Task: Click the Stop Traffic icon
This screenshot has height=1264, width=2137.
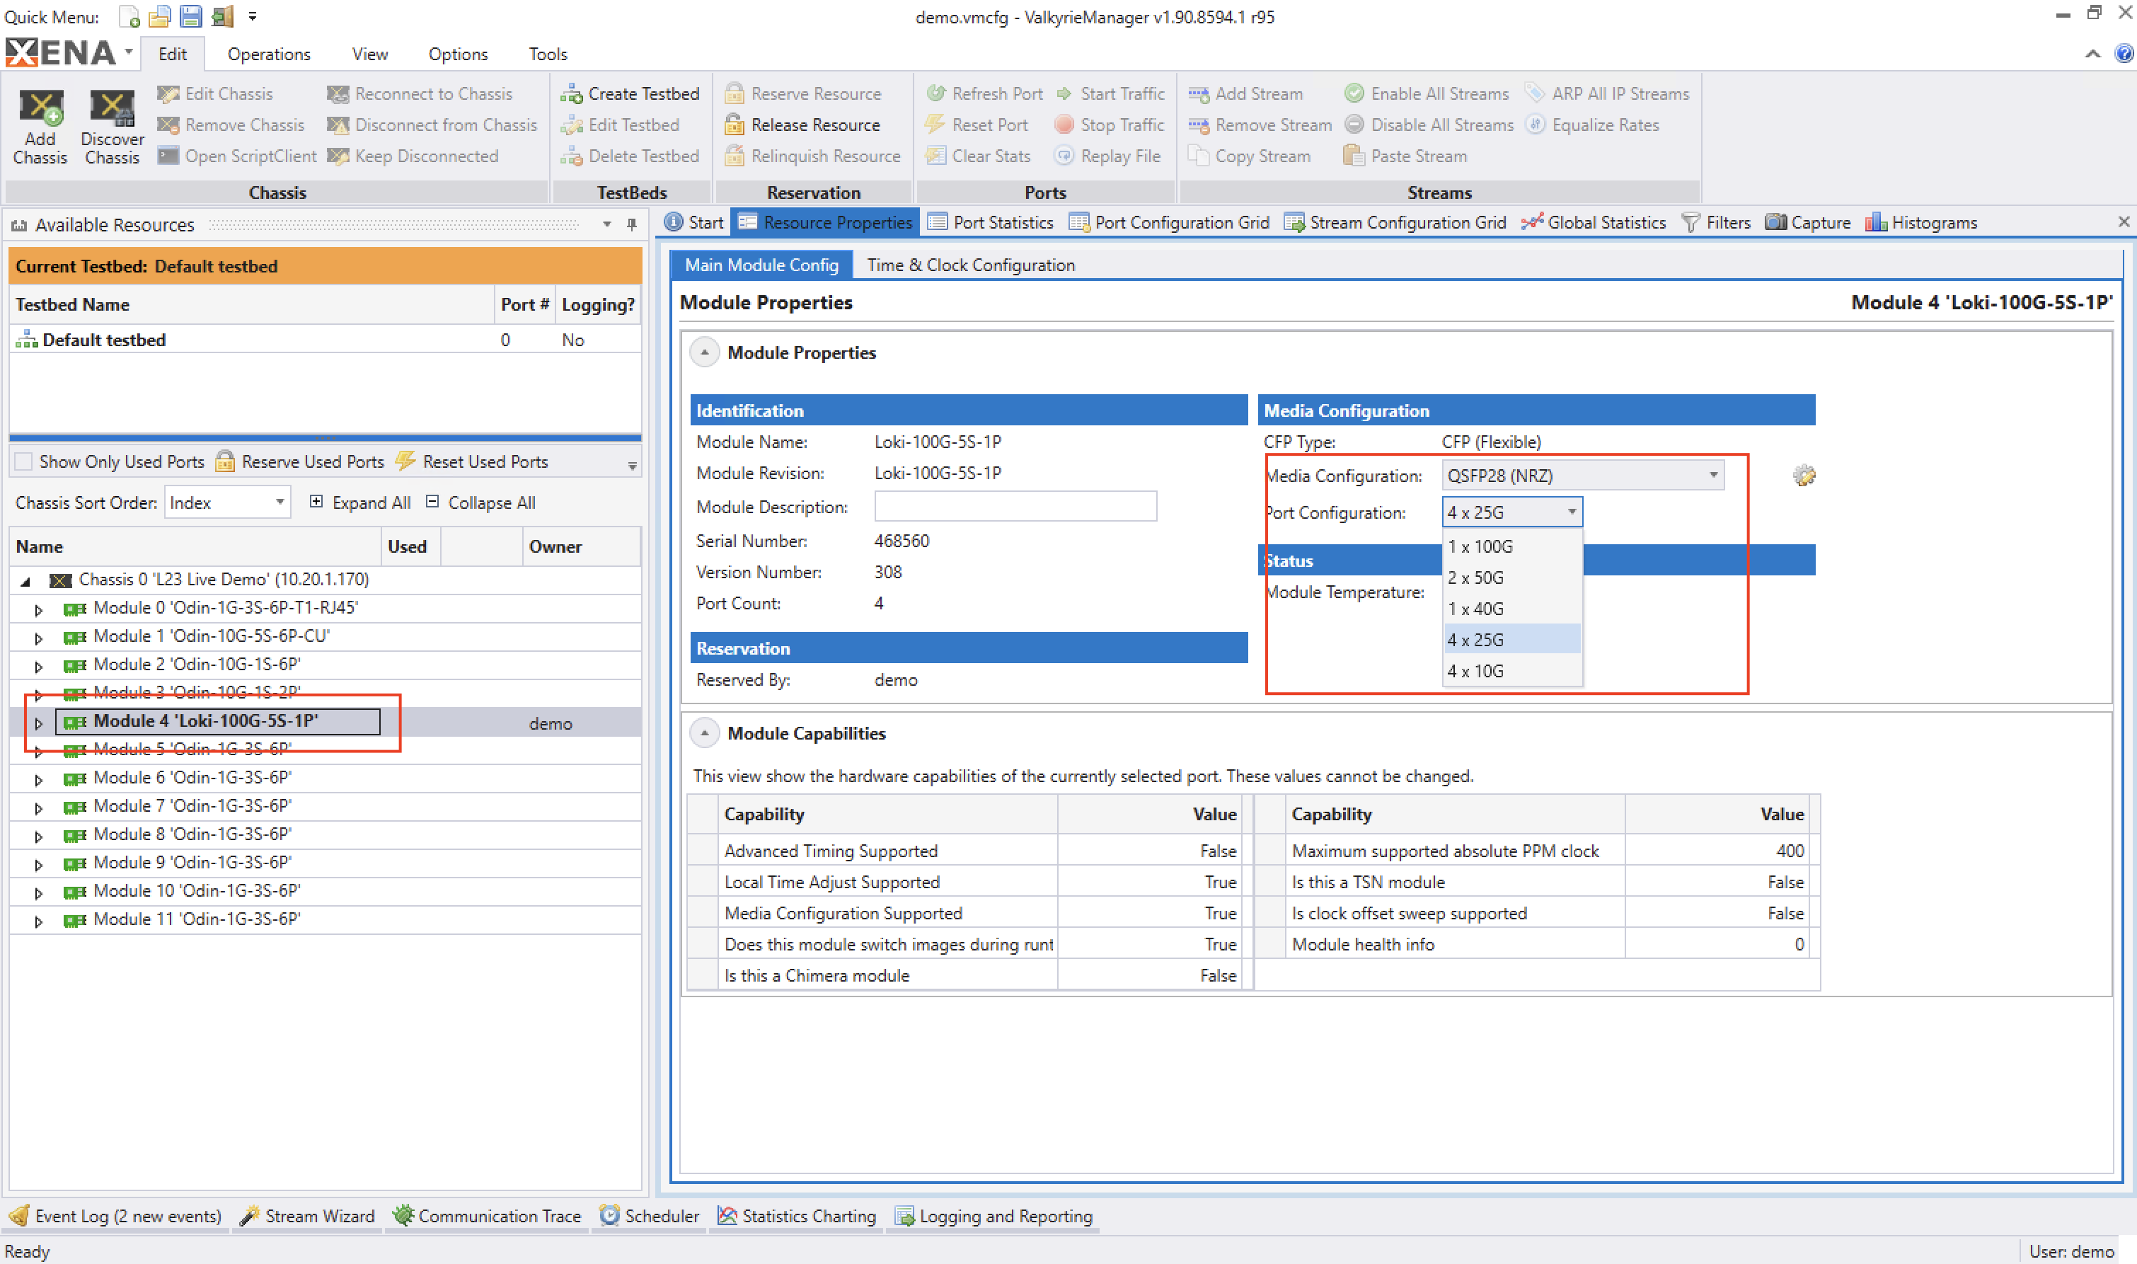Action: point(1064,125)
